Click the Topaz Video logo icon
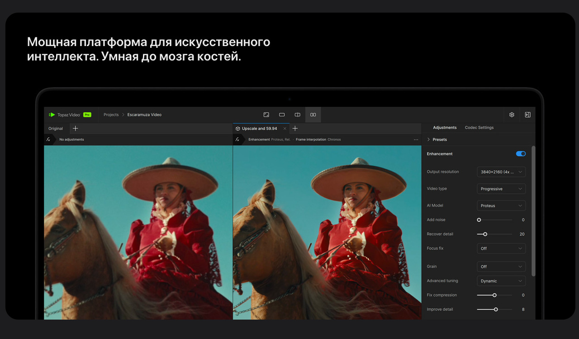This screenshot has width=579, height=339. point(52,115)
